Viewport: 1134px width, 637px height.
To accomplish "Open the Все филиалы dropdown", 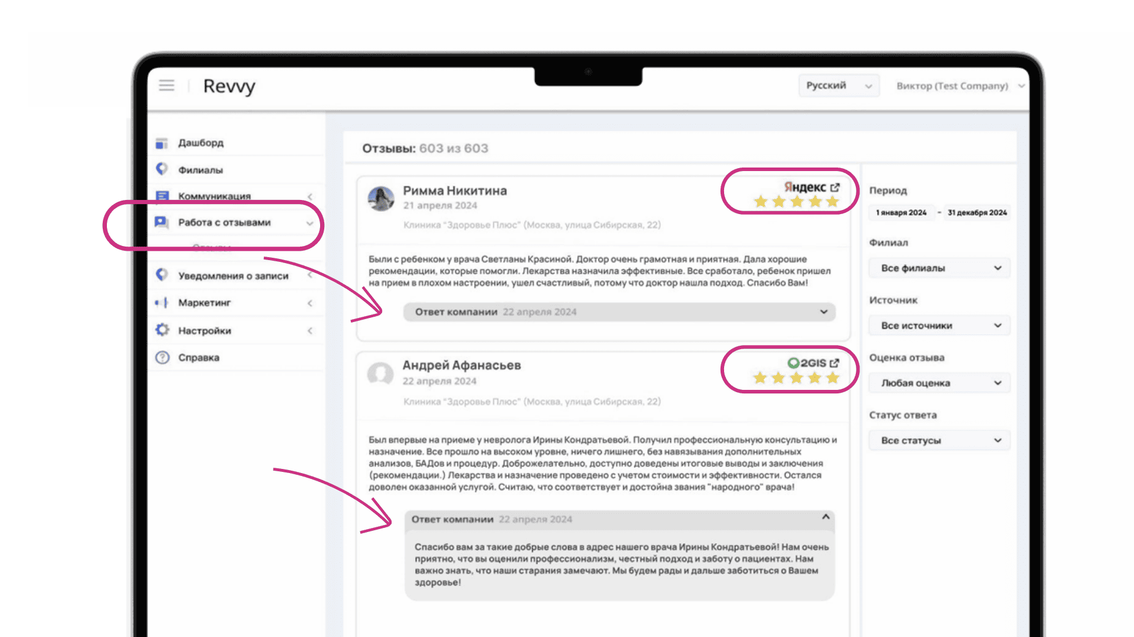I will coord(939,268).
